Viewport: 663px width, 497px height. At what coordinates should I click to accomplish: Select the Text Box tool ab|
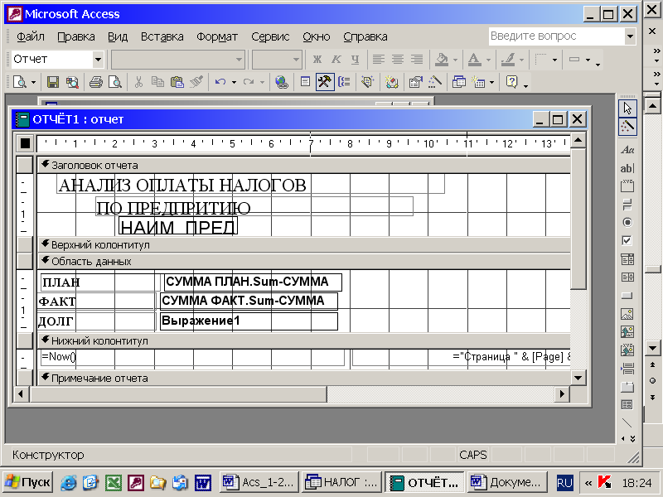[x=627, y=168]
